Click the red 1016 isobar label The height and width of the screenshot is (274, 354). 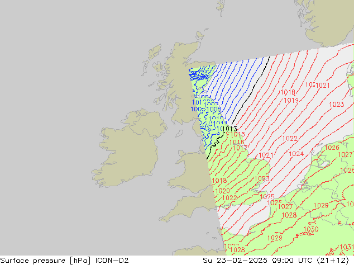[x=237, y=142]
